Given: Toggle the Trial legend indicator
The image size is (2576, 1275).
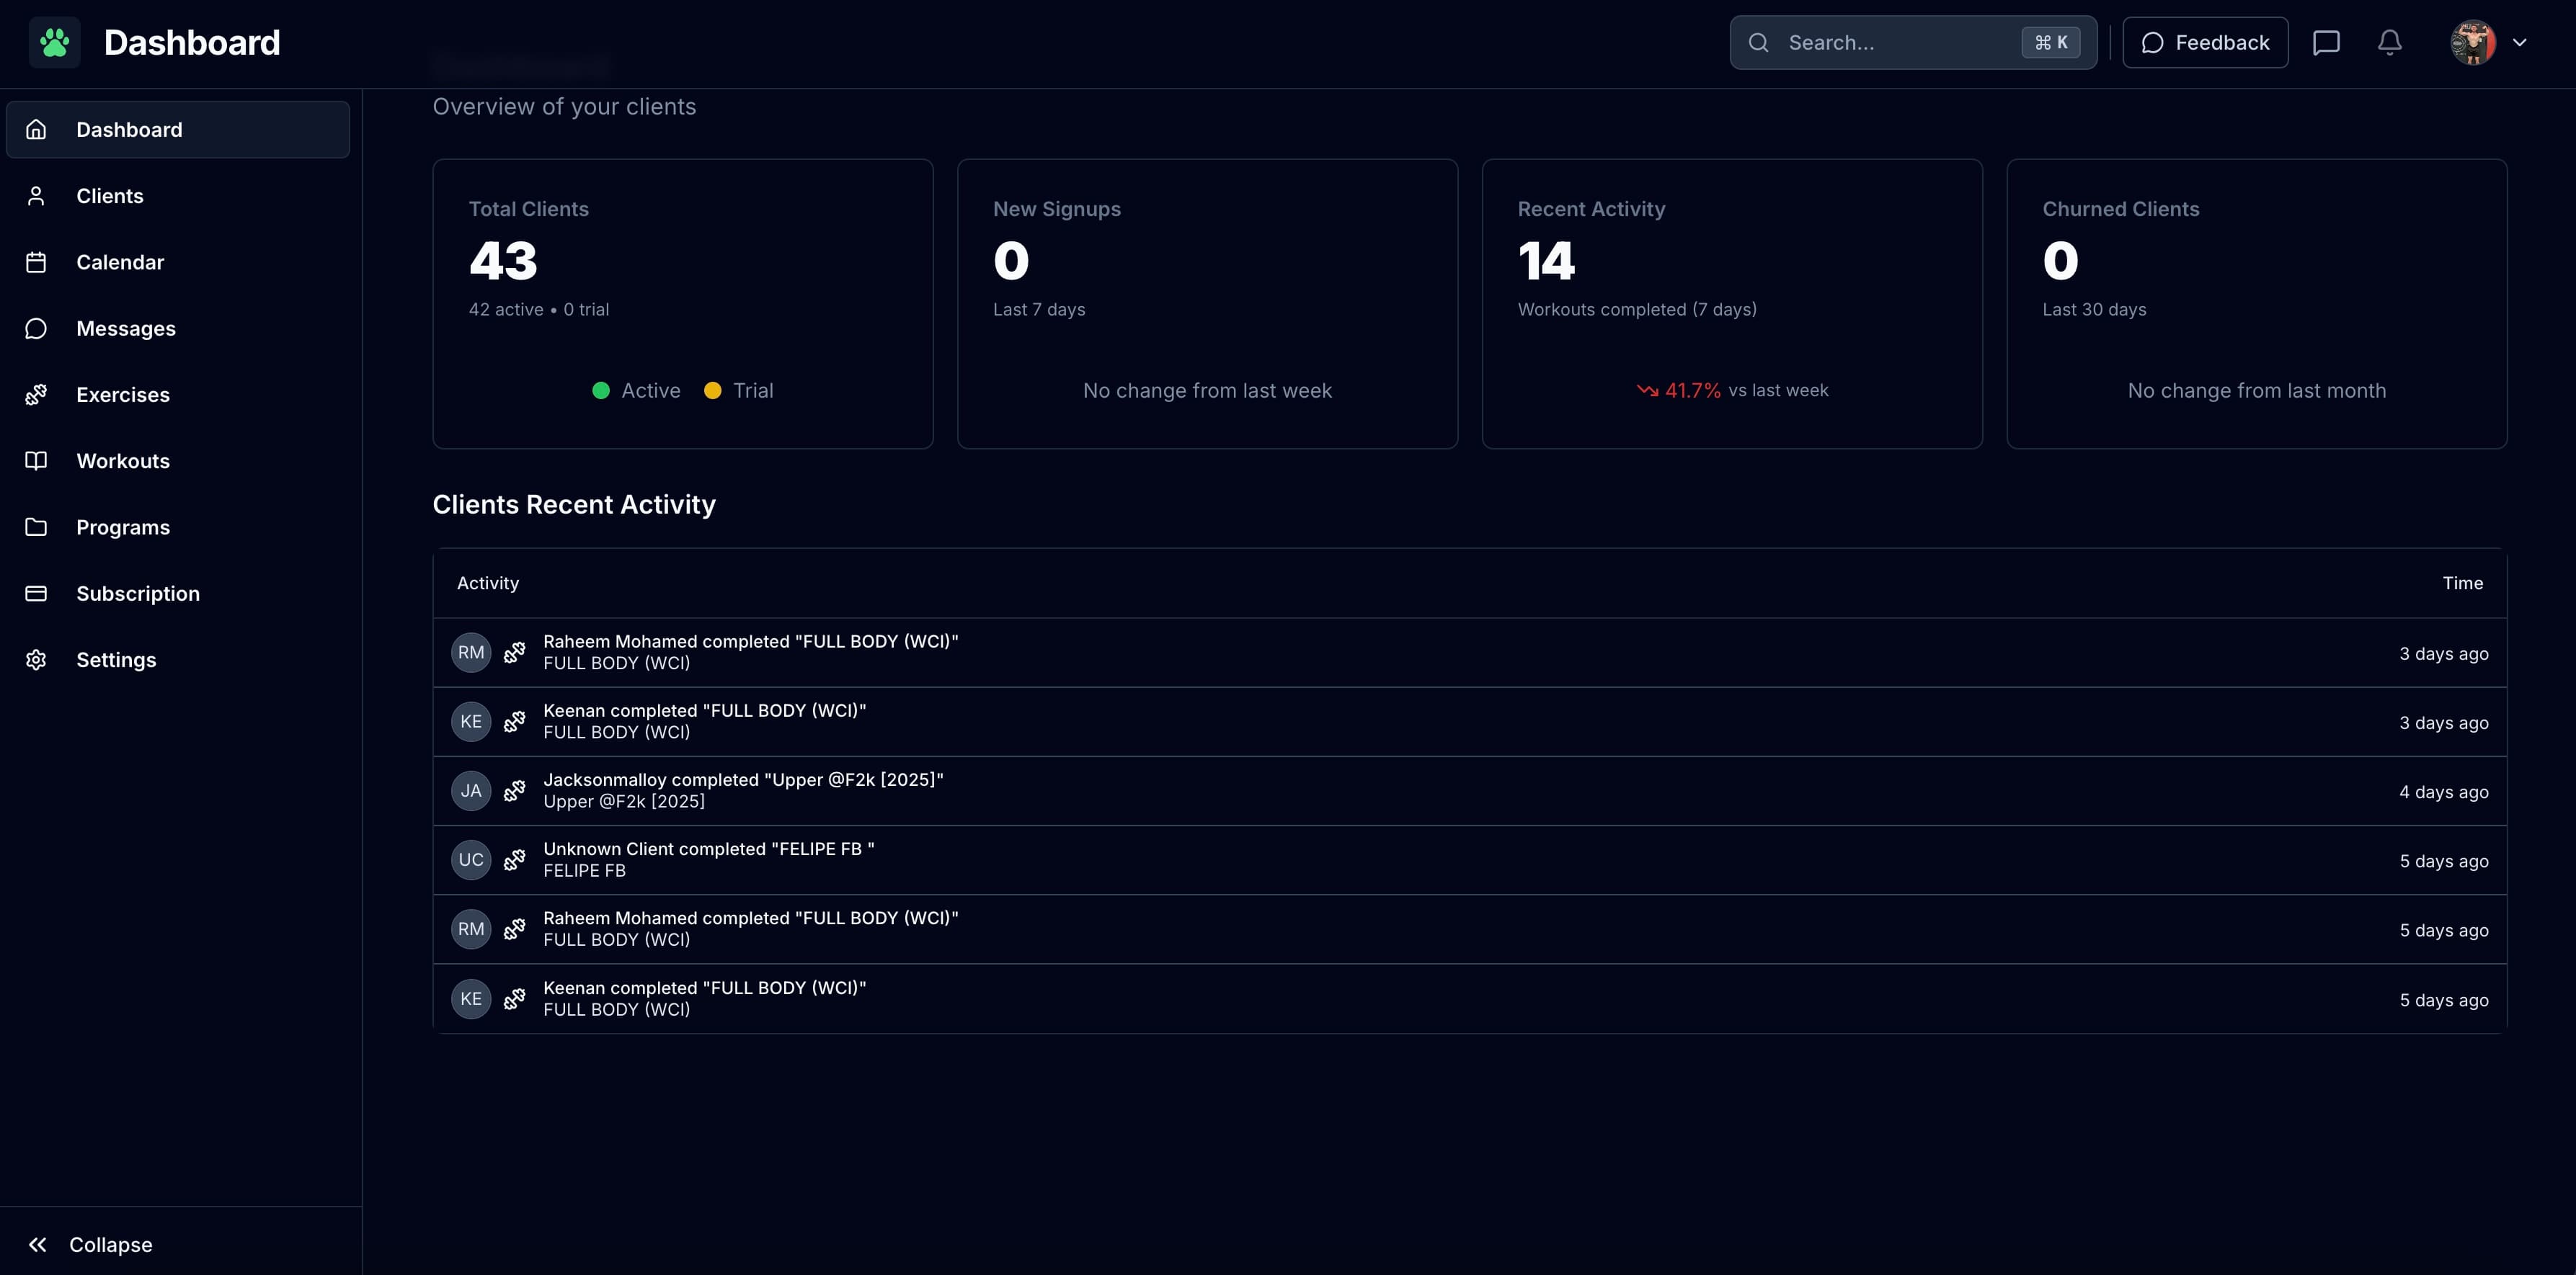Looking at the screenshot, I should click(x=713, y=390).
